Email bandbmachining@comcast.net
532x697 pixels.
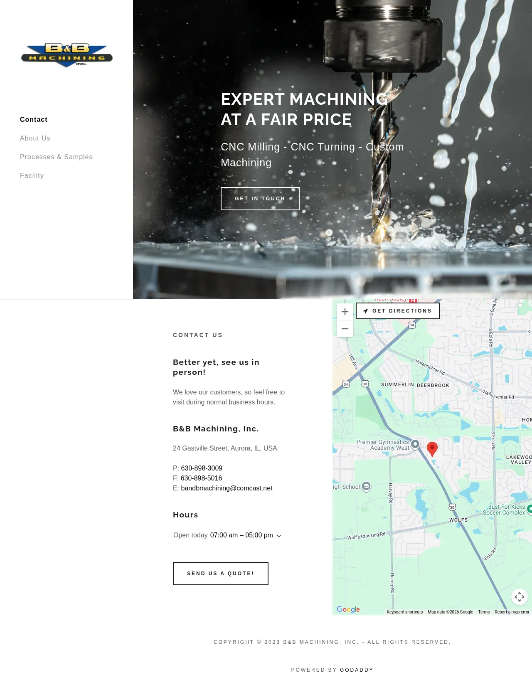tap(227, 488)
